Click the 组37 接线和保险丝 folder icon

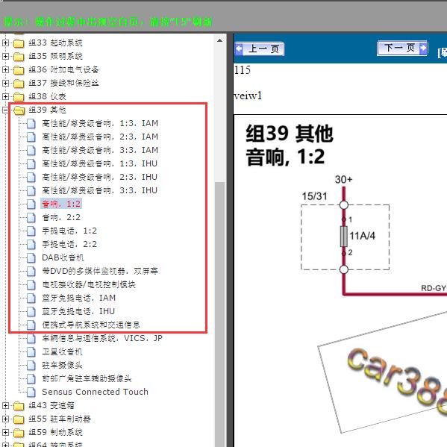tap(19, 84)
